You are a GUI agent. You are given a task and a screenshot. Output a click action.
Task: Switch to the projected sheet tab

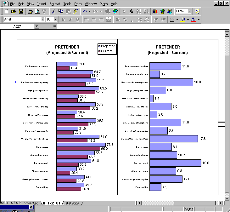[31, 203]
